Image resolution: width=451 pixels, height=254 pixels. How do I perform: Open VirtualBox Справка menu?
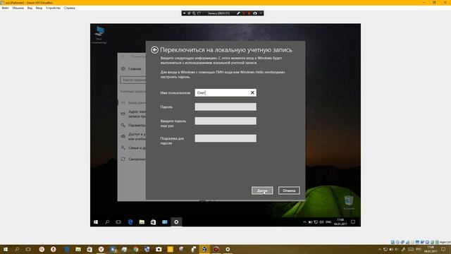[x=69, y=8]
